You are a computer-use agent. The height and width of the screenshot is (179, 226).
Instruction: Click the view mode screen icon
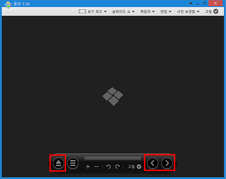[x=82, y=11]
